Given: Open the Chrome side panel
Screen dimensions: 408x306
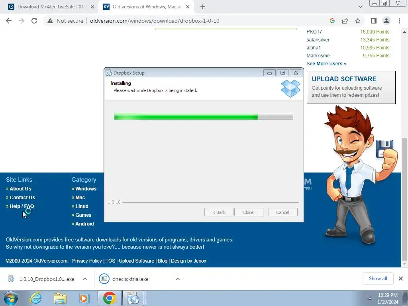Looking at the screenshot, I should pyautogui.click(x=374, y=21).
